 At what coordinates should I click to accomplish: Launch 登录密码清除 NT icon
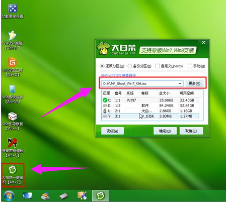(x=13, y=148)
